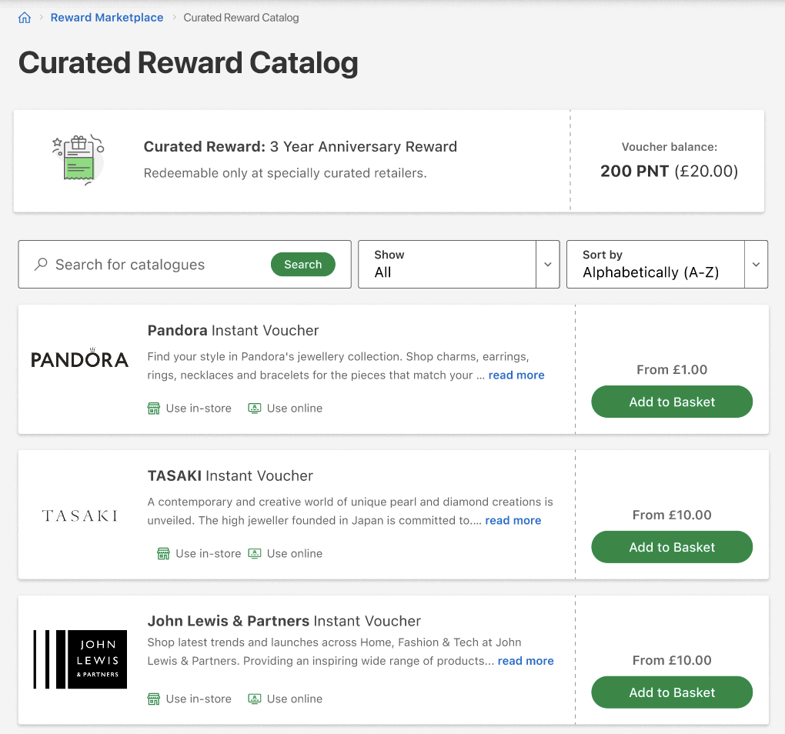Image resolution: width=785 pixels, height=734 pixels.
Task: Click the gift voucher reward icon
Action: 77,158
